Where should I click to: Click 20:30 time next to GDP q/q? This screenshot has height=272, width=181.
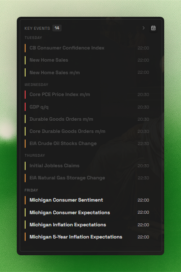click(143, 107)
